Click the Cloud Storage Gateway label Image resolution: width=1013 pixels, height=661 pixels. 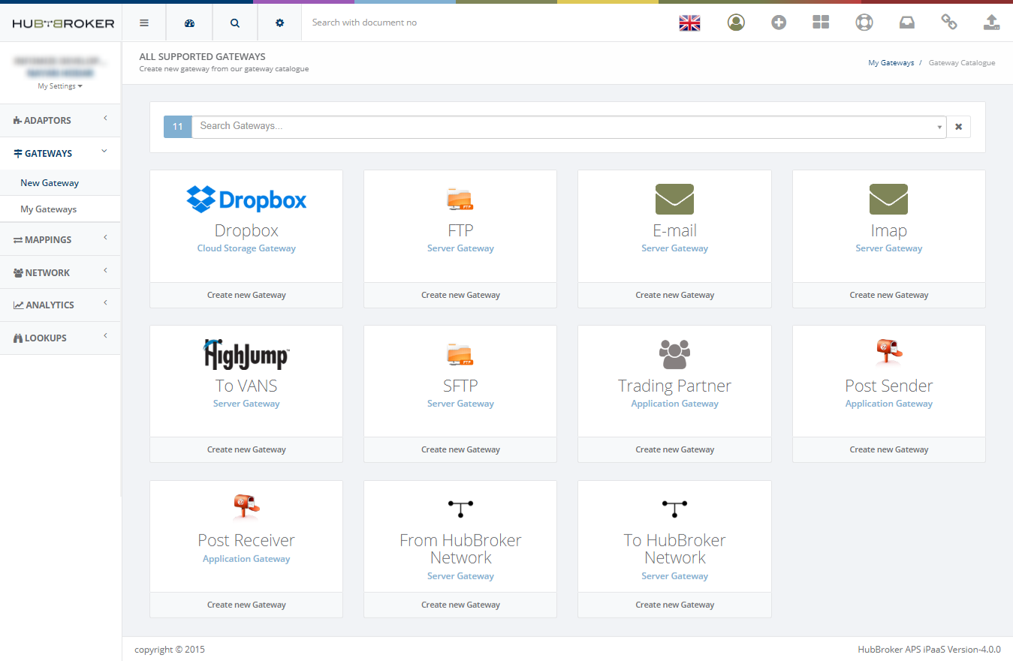246,248
